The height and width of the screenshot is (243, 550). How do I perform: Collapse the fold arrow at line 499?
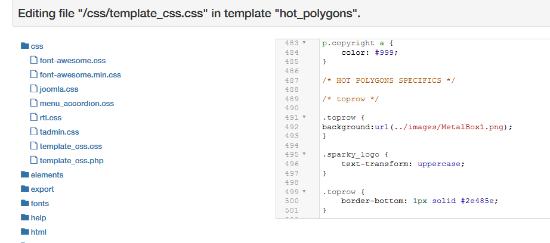pos(304,192)
